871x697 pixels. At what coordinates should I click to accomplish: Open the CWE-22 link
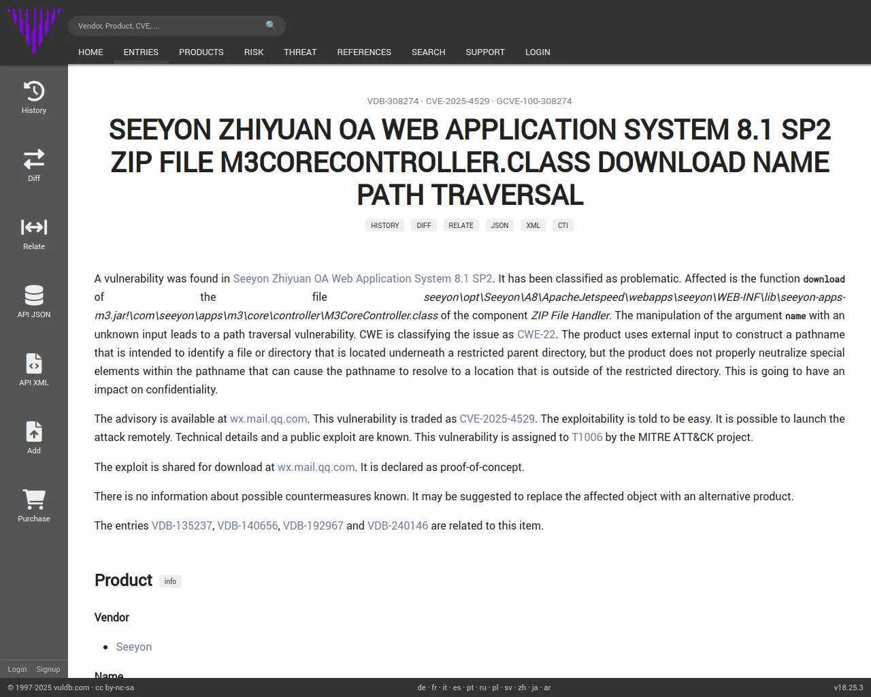point(536,334)
